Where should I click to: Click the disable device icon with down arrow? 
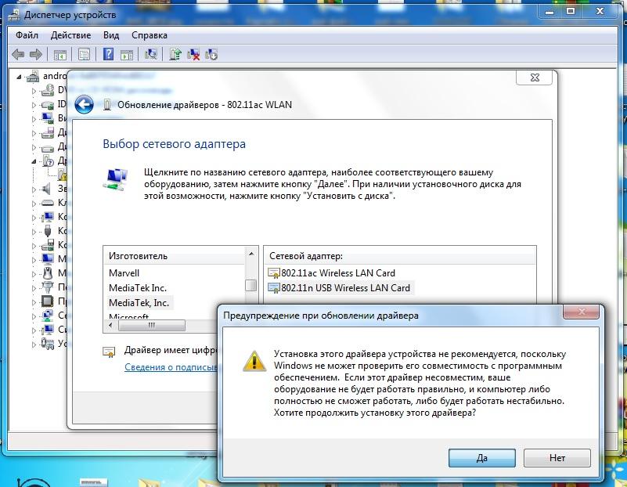pos(211,54)
